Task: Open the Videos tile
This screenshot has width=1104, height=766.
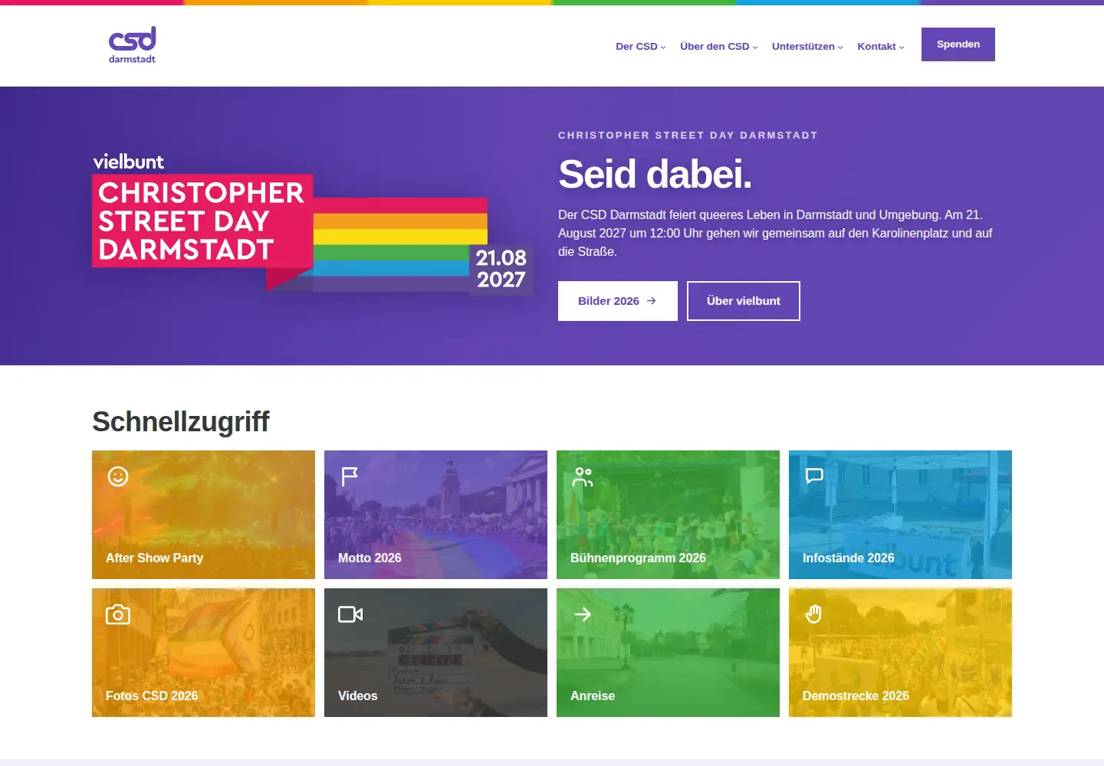Action: [x=435, y=653]
